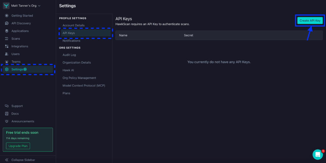Open Model Context Protocol (MCP) settings

coord(84,85)
